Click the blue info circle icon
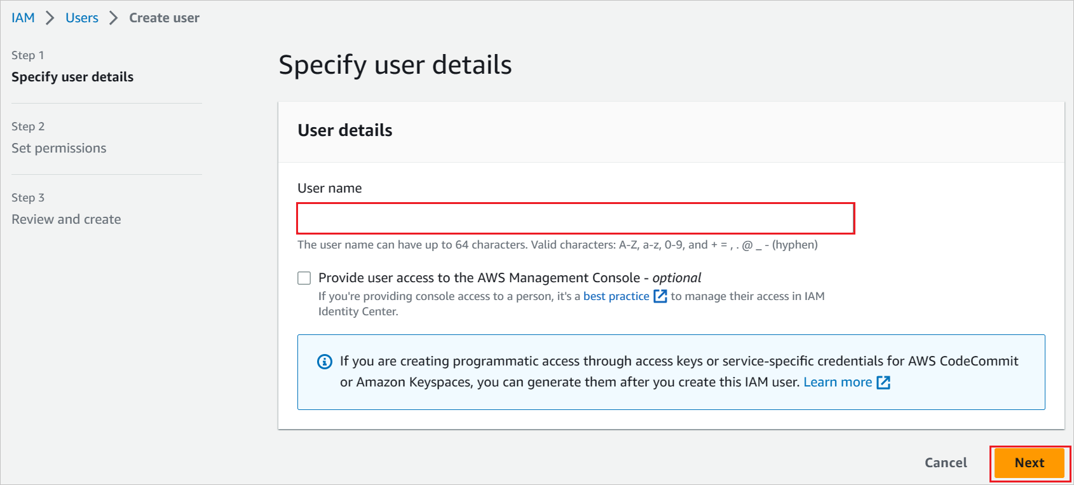 325,362
